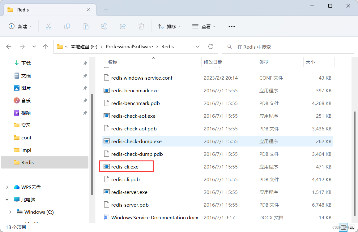Select the redis-check-dump.exe row
The image size is (358, 232).
[x=217, y=141]
